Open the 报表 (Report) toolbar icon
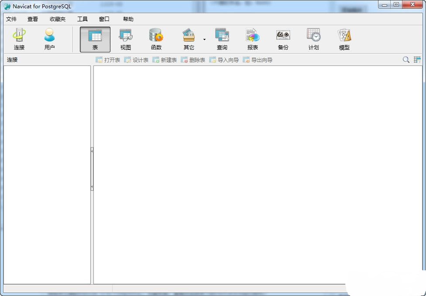The height and width of the screenshot is (296, 426). coord(252,39)
